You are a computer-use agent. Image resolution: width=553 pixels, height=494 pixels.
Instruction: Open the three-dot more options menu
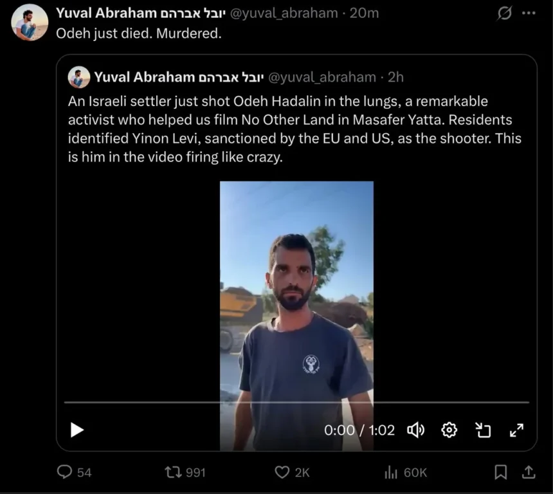pos(529,13)
